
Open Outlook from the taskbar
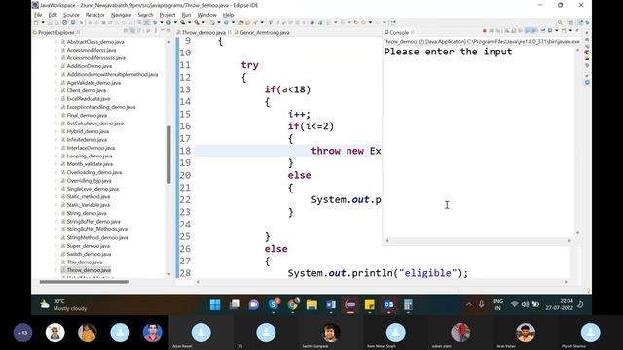click(x=388, y=304)
